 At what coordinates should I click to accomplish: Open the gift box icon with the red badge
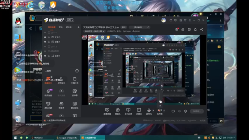177,30
